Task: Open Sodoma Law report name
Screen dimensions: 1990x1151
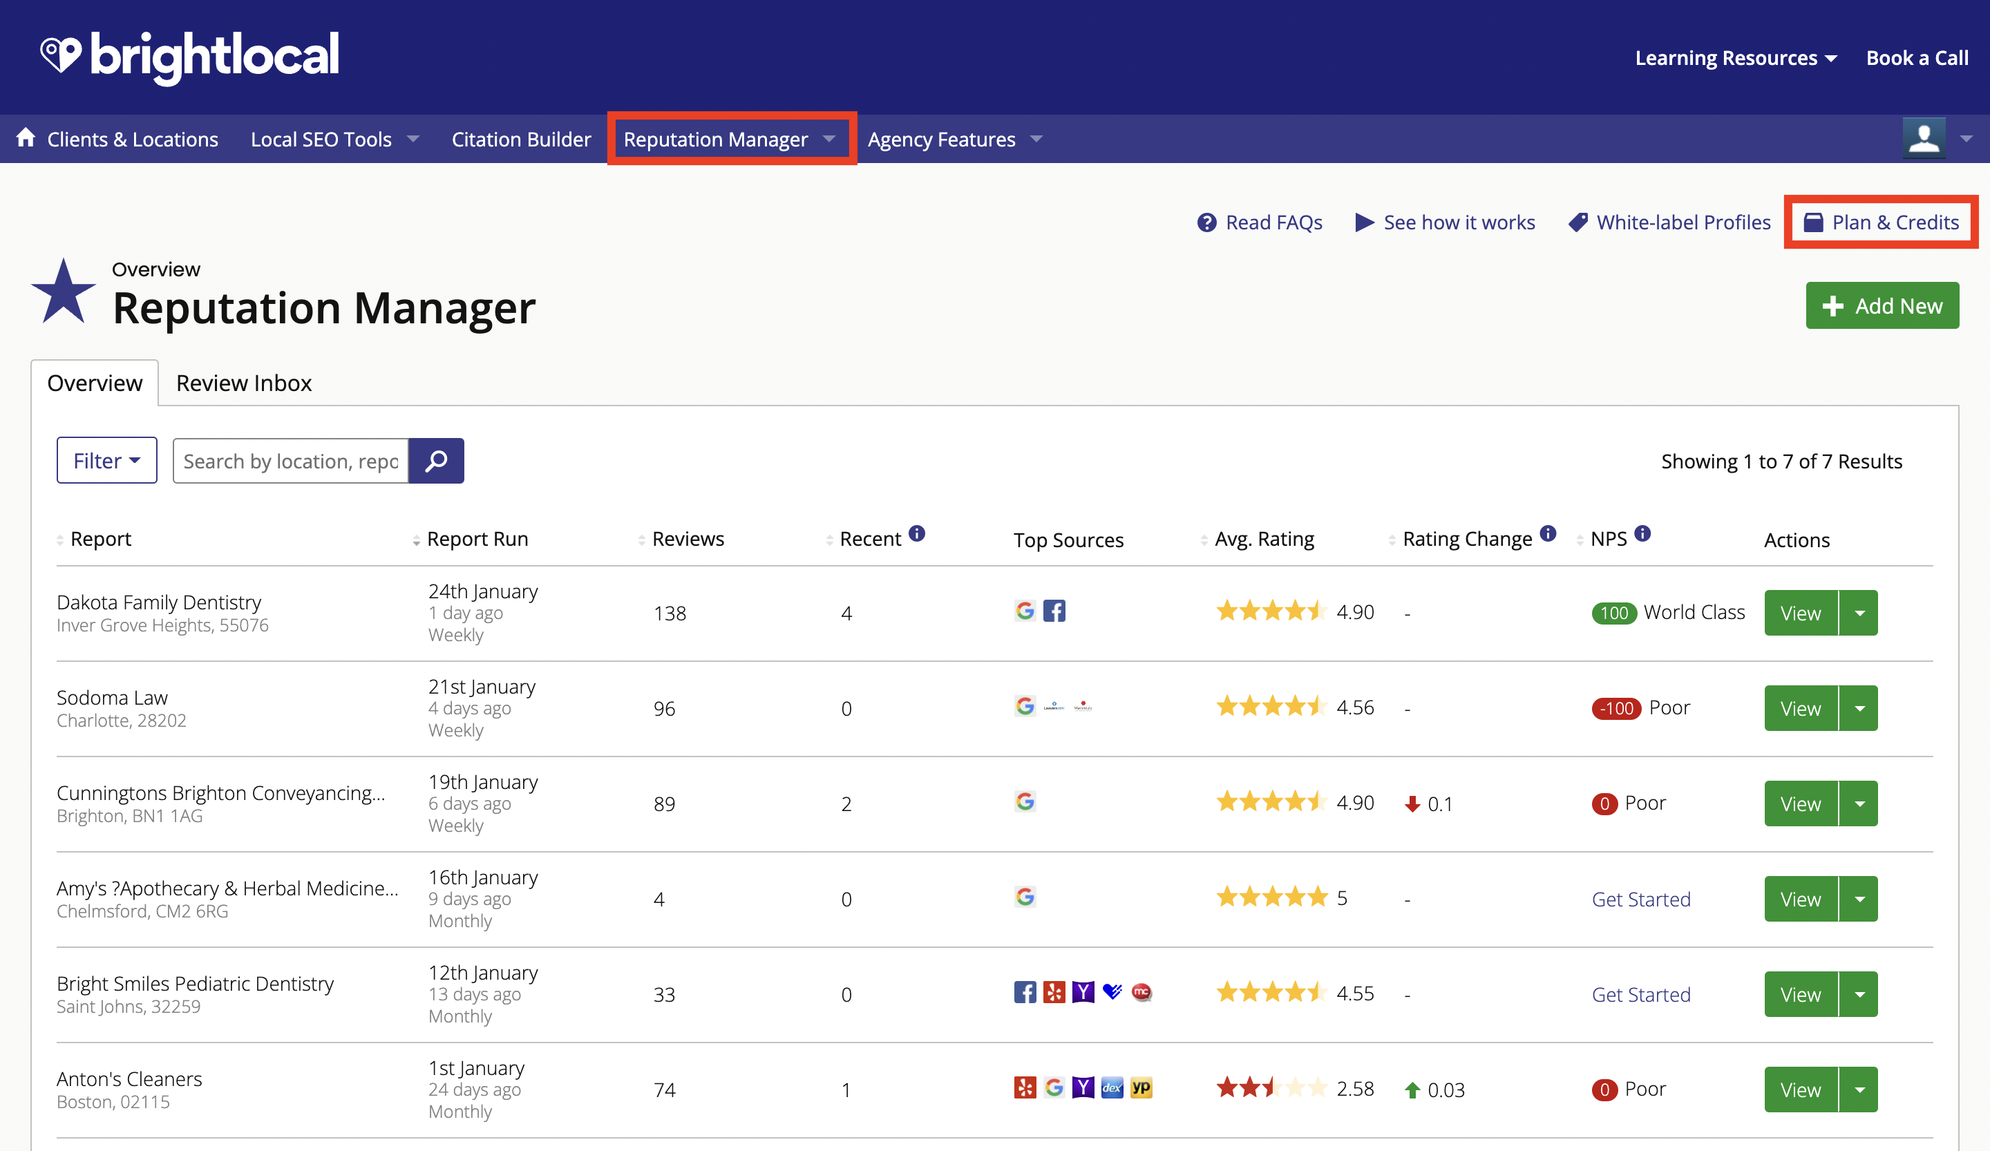Action: tap(112, 697)
